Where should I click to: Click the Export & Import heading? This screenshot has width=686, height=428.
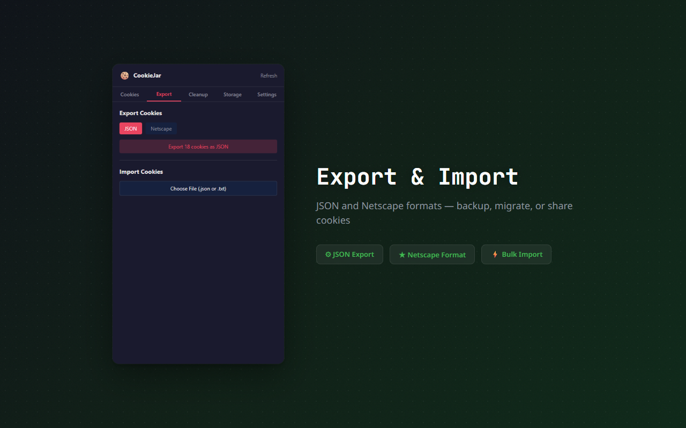417,177
